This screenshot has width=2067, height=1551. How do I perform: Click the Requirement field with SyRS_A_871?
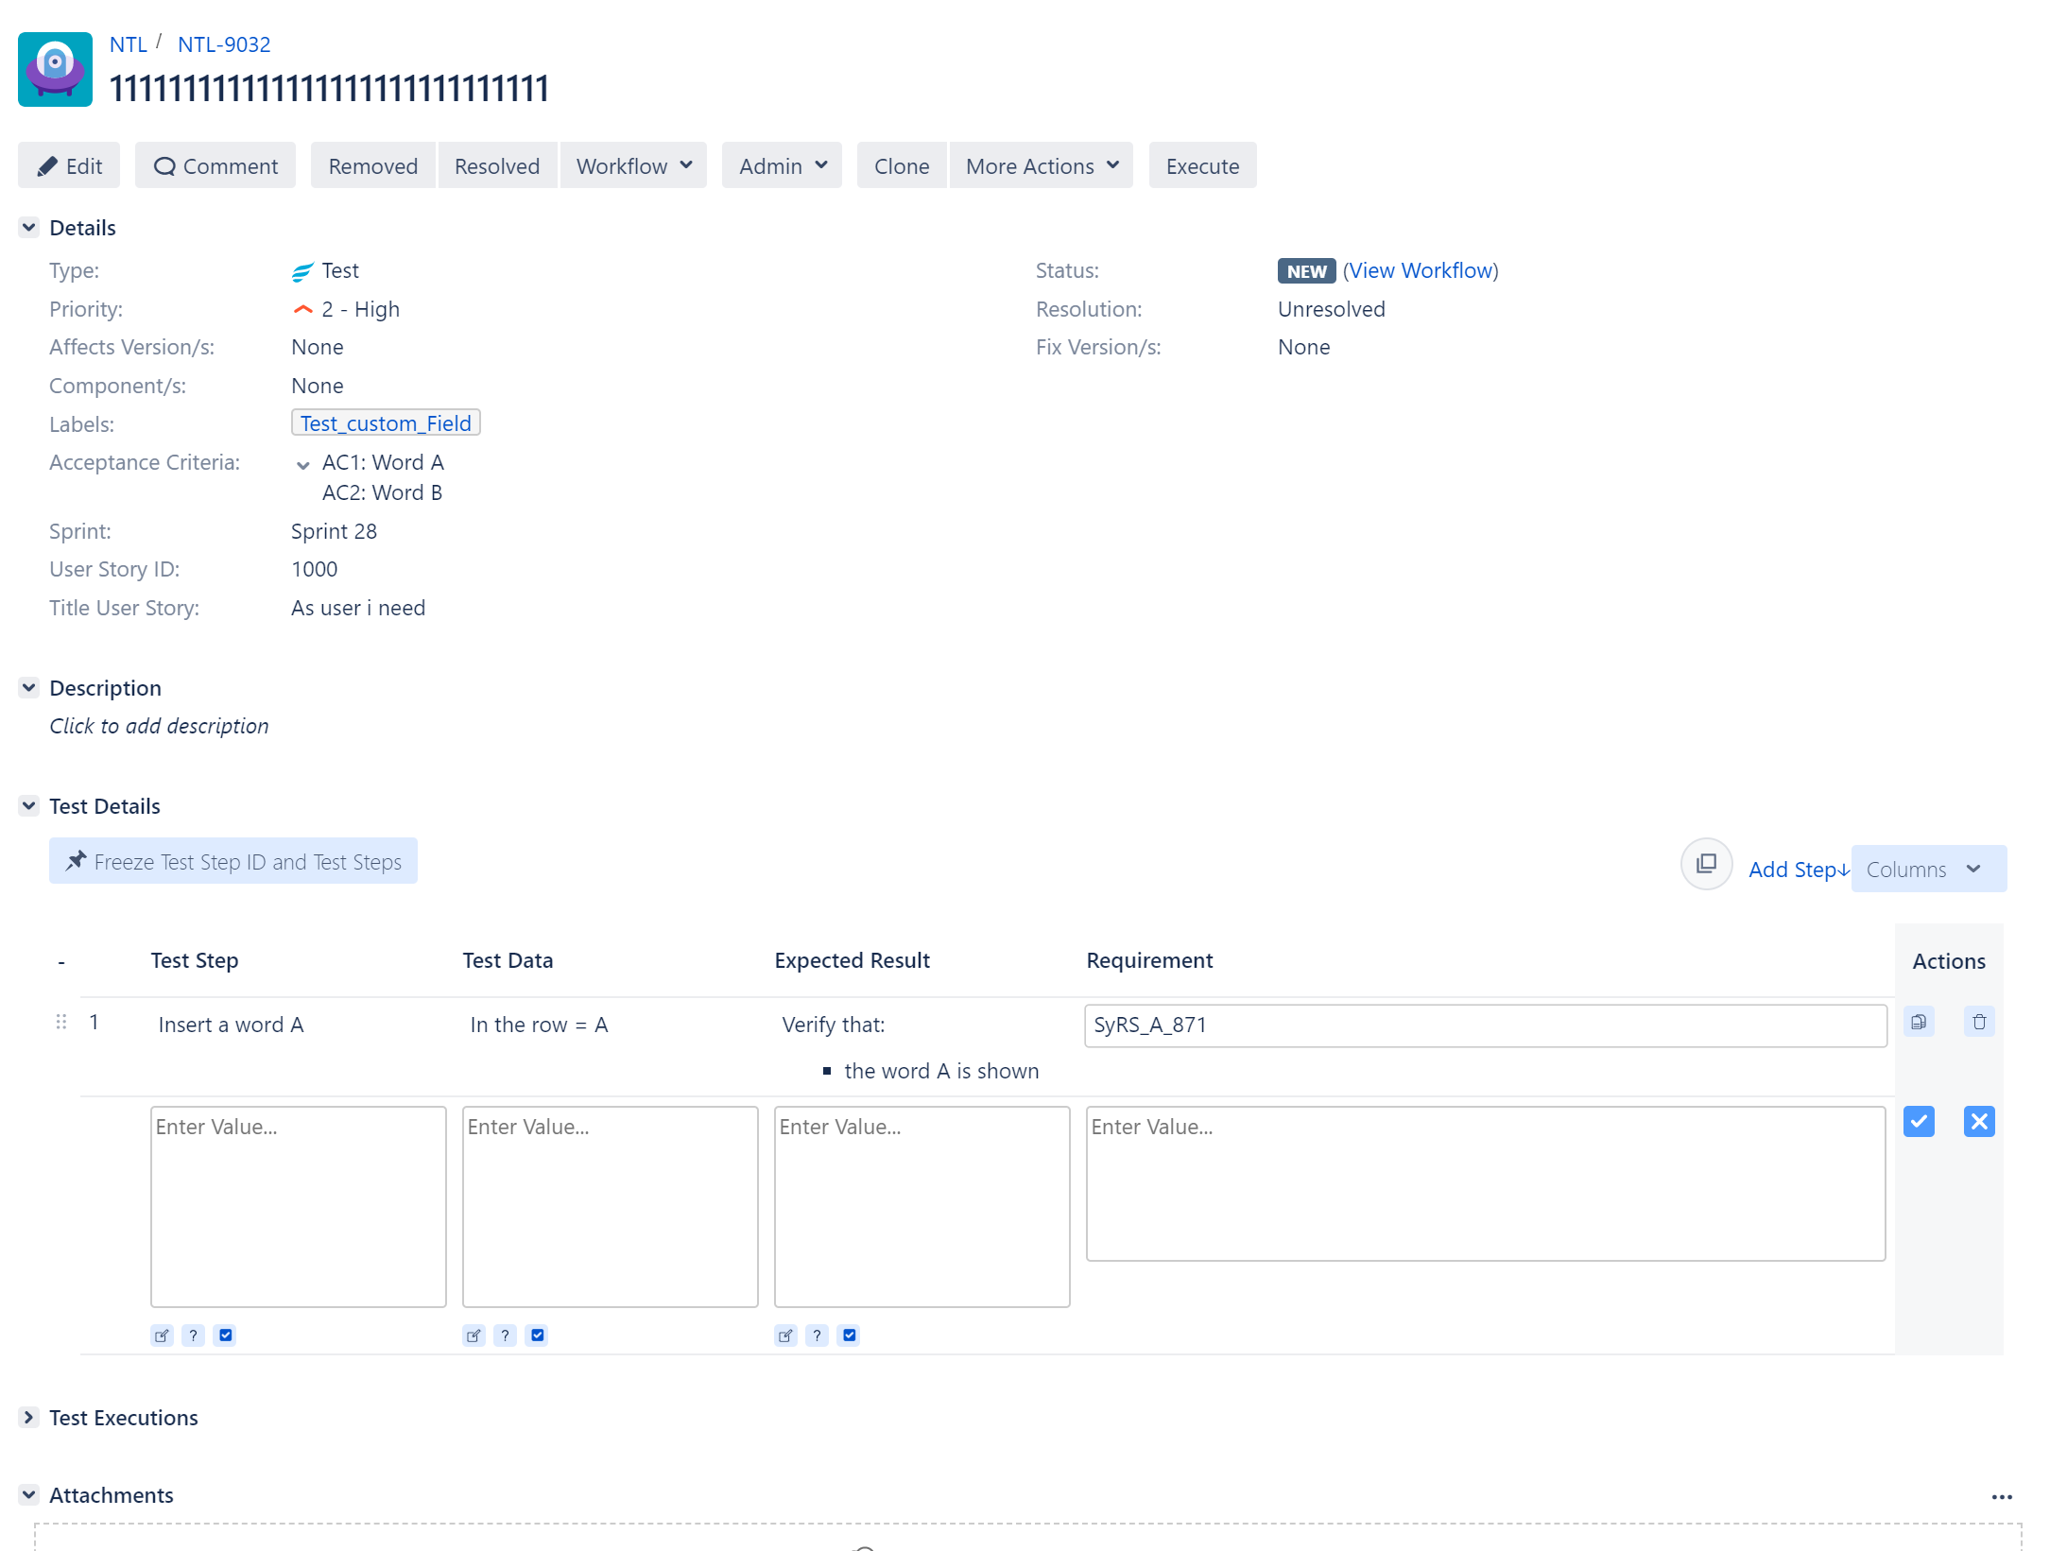[1486, 1025]
